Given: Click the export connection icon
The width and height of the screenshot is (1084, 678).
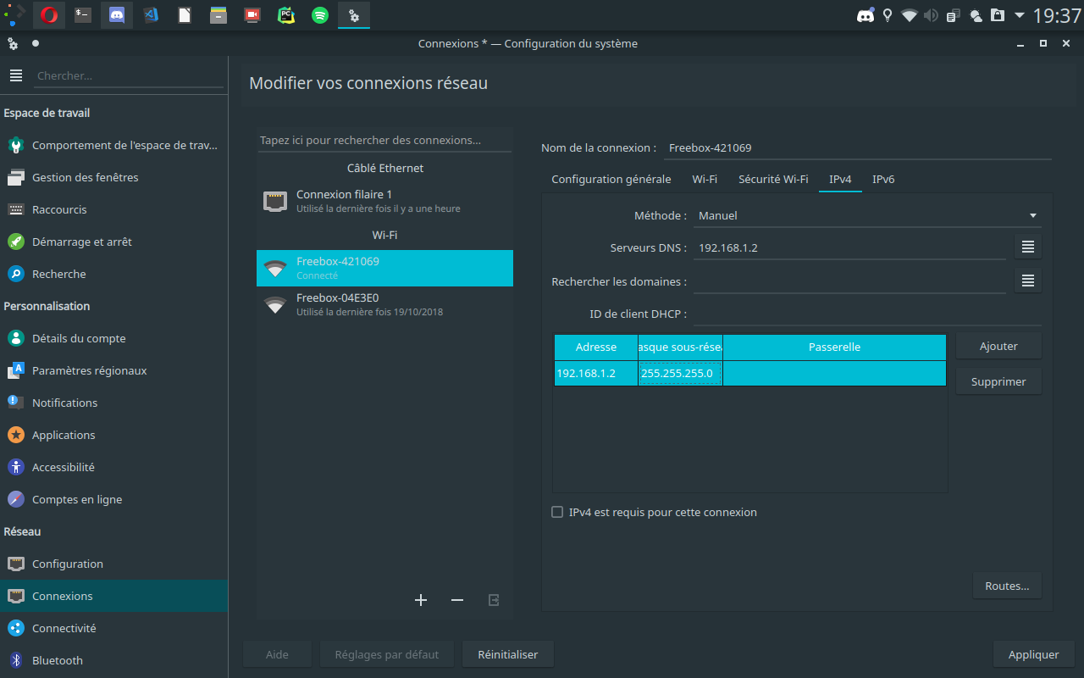Looking at the screenshot, I should [x=494, y=600].
